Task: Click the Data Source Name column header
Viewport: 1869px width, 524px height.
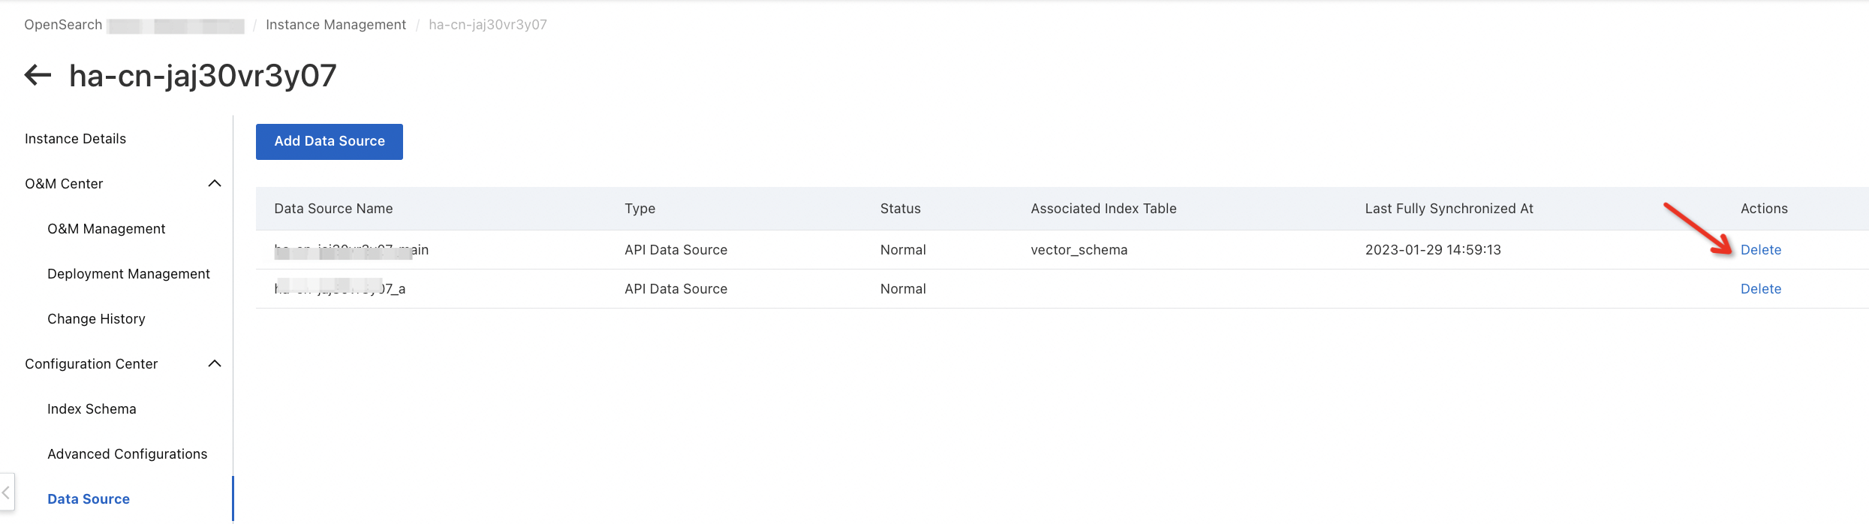Action: (333, 209)
